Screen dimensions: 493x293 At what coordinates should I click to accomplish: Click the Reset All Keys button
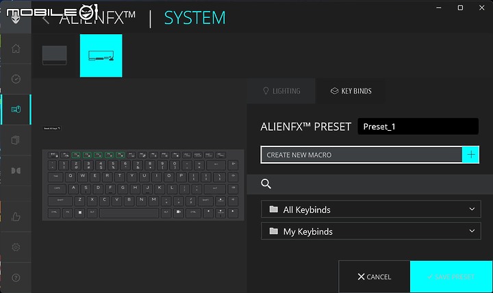[52, 128]
